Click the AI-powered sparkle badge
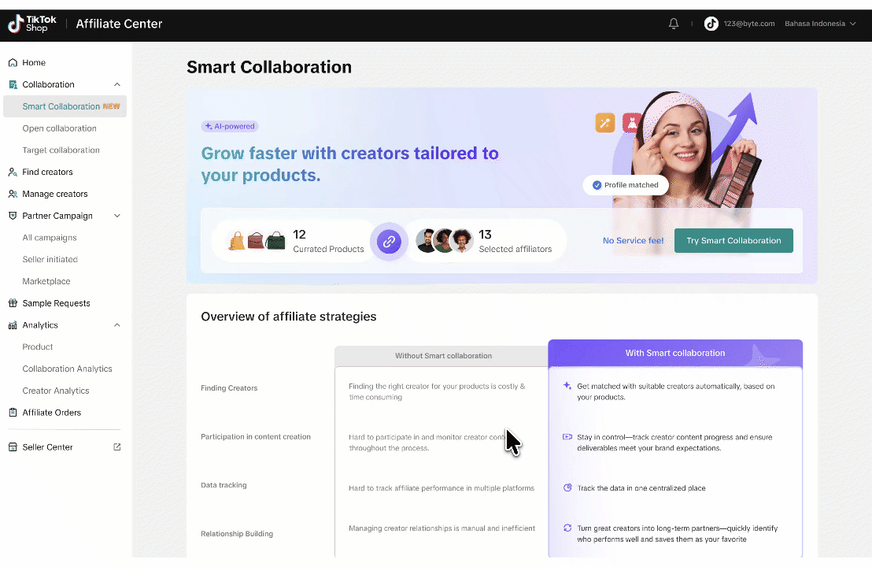872x567 pixels. pos(230,126)
